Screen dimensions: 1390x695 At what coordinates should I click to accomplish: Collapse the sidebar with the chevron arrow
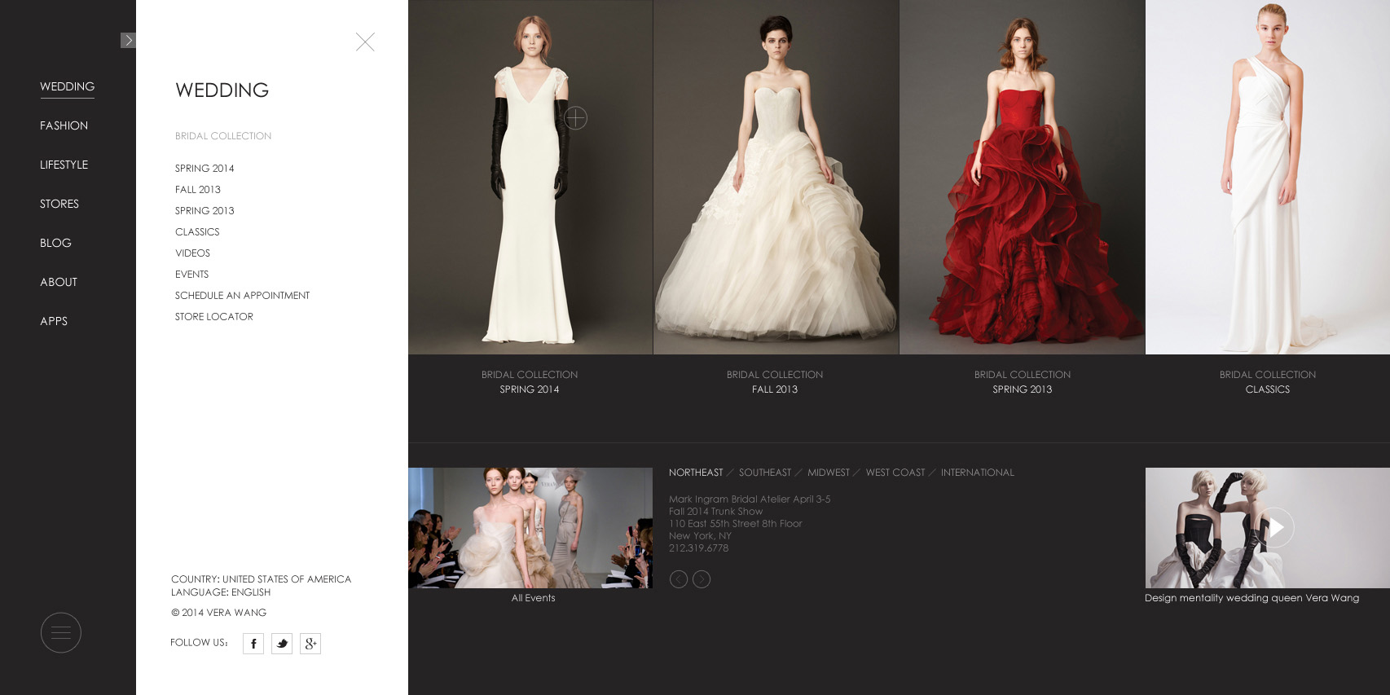[x=128, y=40]
